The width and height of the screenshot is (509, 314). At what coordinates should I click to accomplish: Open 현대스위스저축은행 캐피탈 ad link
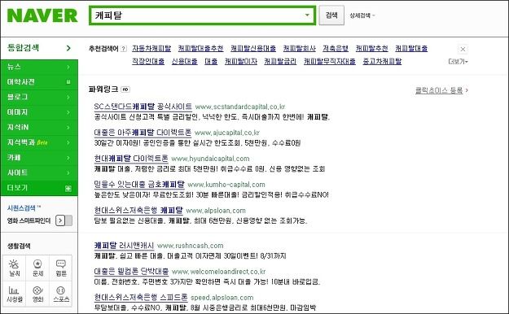click(x=138, y=210)
